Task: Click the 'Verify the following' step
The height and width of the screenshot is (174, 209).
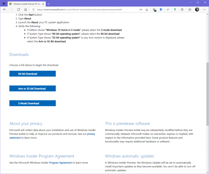Action: 29,26
